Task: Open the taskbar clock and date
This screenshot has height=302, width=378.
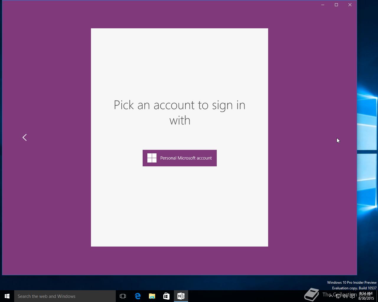Action: pos(366,296)
